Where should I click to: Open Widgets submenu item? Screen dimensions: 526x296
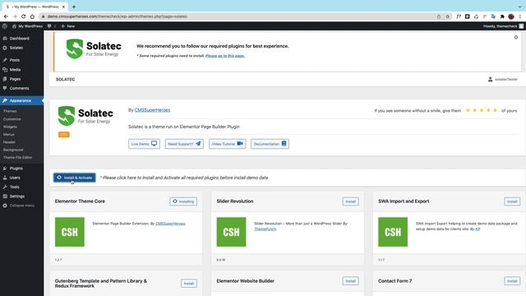[x=10, y=127]
